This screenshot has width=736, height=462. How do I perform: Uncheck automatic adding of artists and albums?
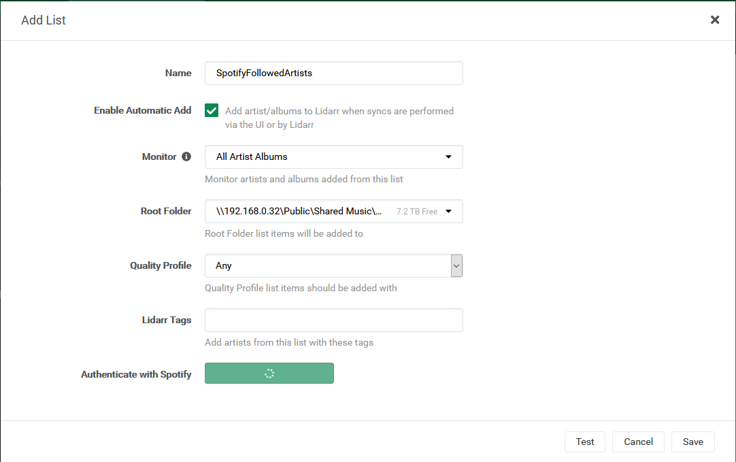[x=212, y=110]
